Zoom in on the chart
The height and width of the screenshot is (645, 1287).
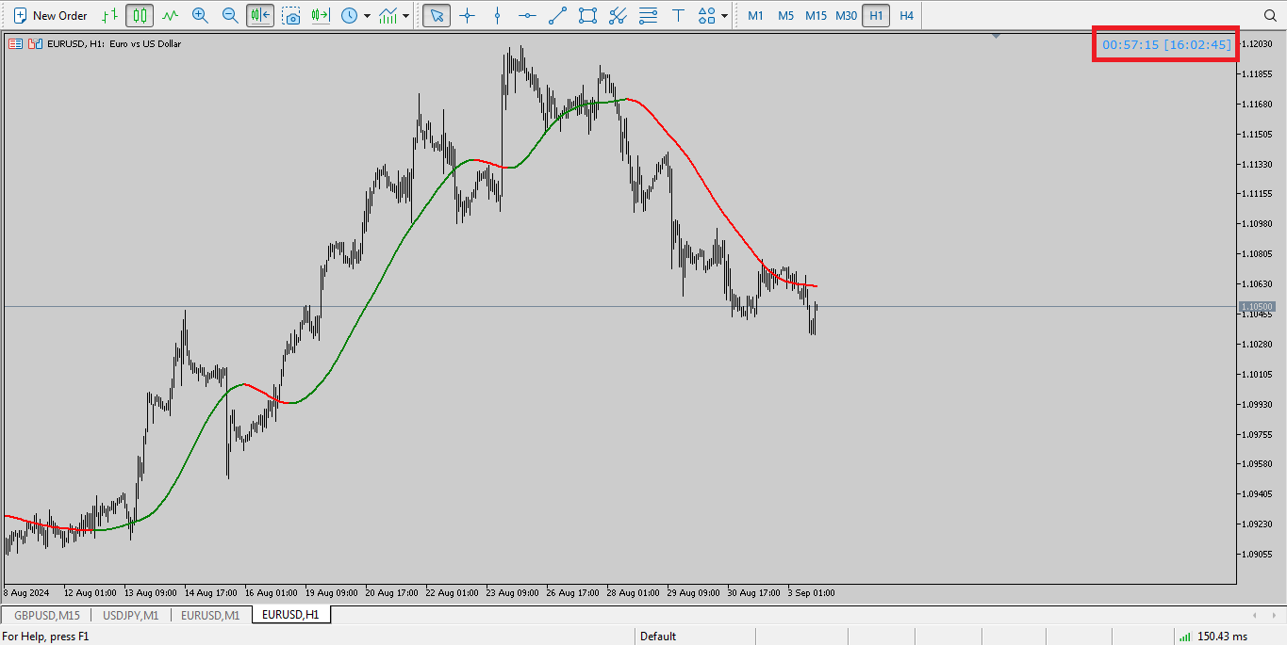click(200, 15)
